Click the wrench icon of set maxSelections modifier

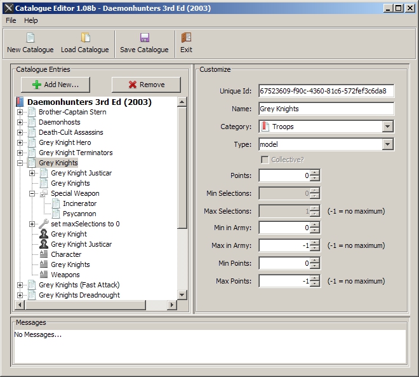(44, 224)
